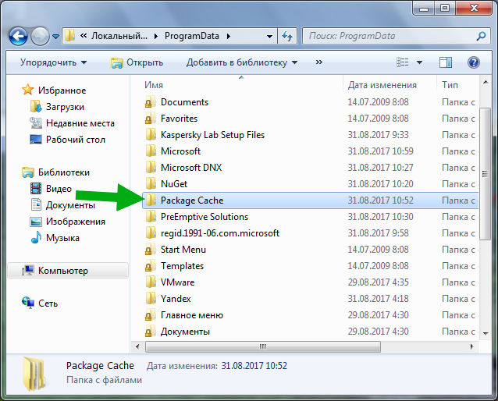Show more toolbar commands via »

319,62
